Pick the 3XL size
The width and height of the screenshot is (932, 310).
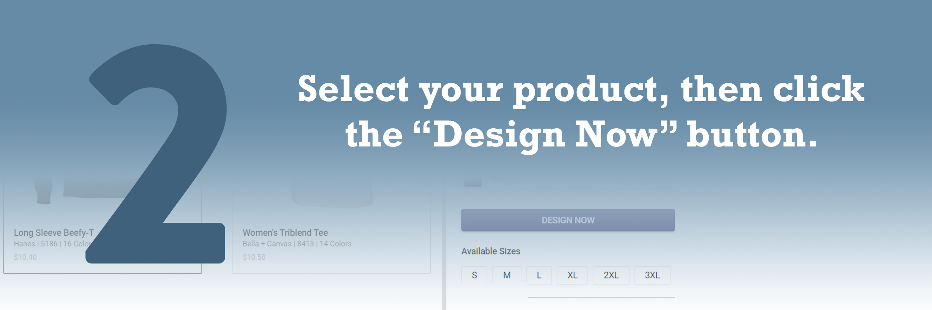click(652, 275)
